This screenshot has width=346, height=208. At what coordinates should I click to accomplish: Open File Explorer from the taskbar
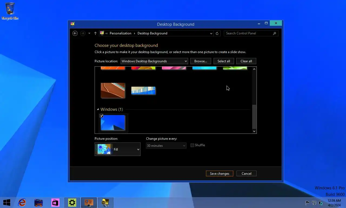pyautogui.click(x=39, y=202)
